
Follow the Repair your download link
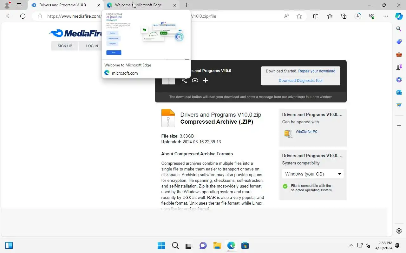coord(317,71)
